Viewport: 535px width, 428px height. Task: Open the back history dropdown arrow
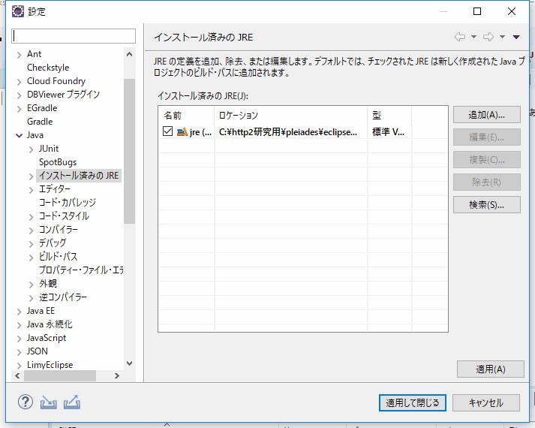(474, 37)
